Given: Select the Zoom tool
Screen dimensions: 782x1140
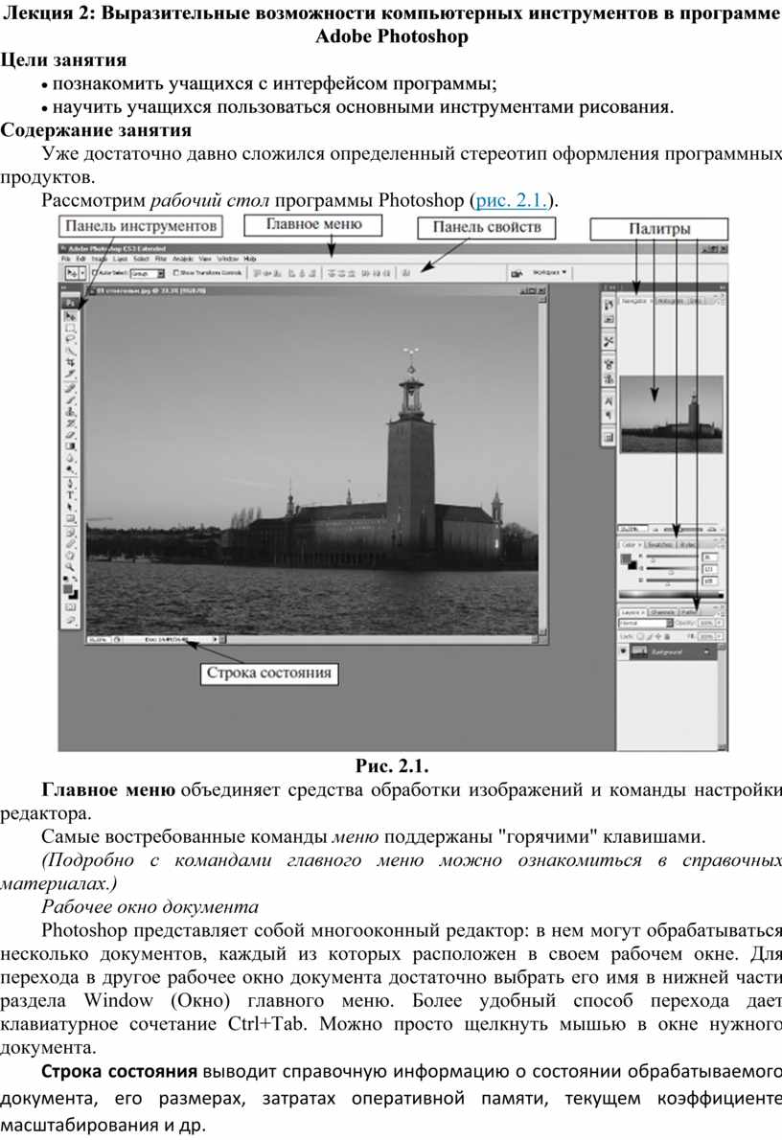Looking at the screenshot, I should [x=71, y=566].
